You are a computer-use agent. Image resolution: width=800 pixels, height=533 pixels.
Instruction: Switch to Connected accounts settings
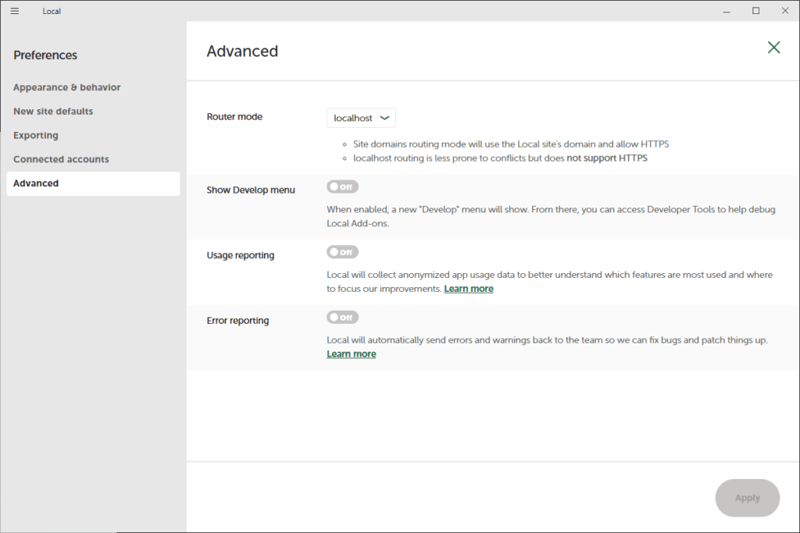[x=61, y=159]
